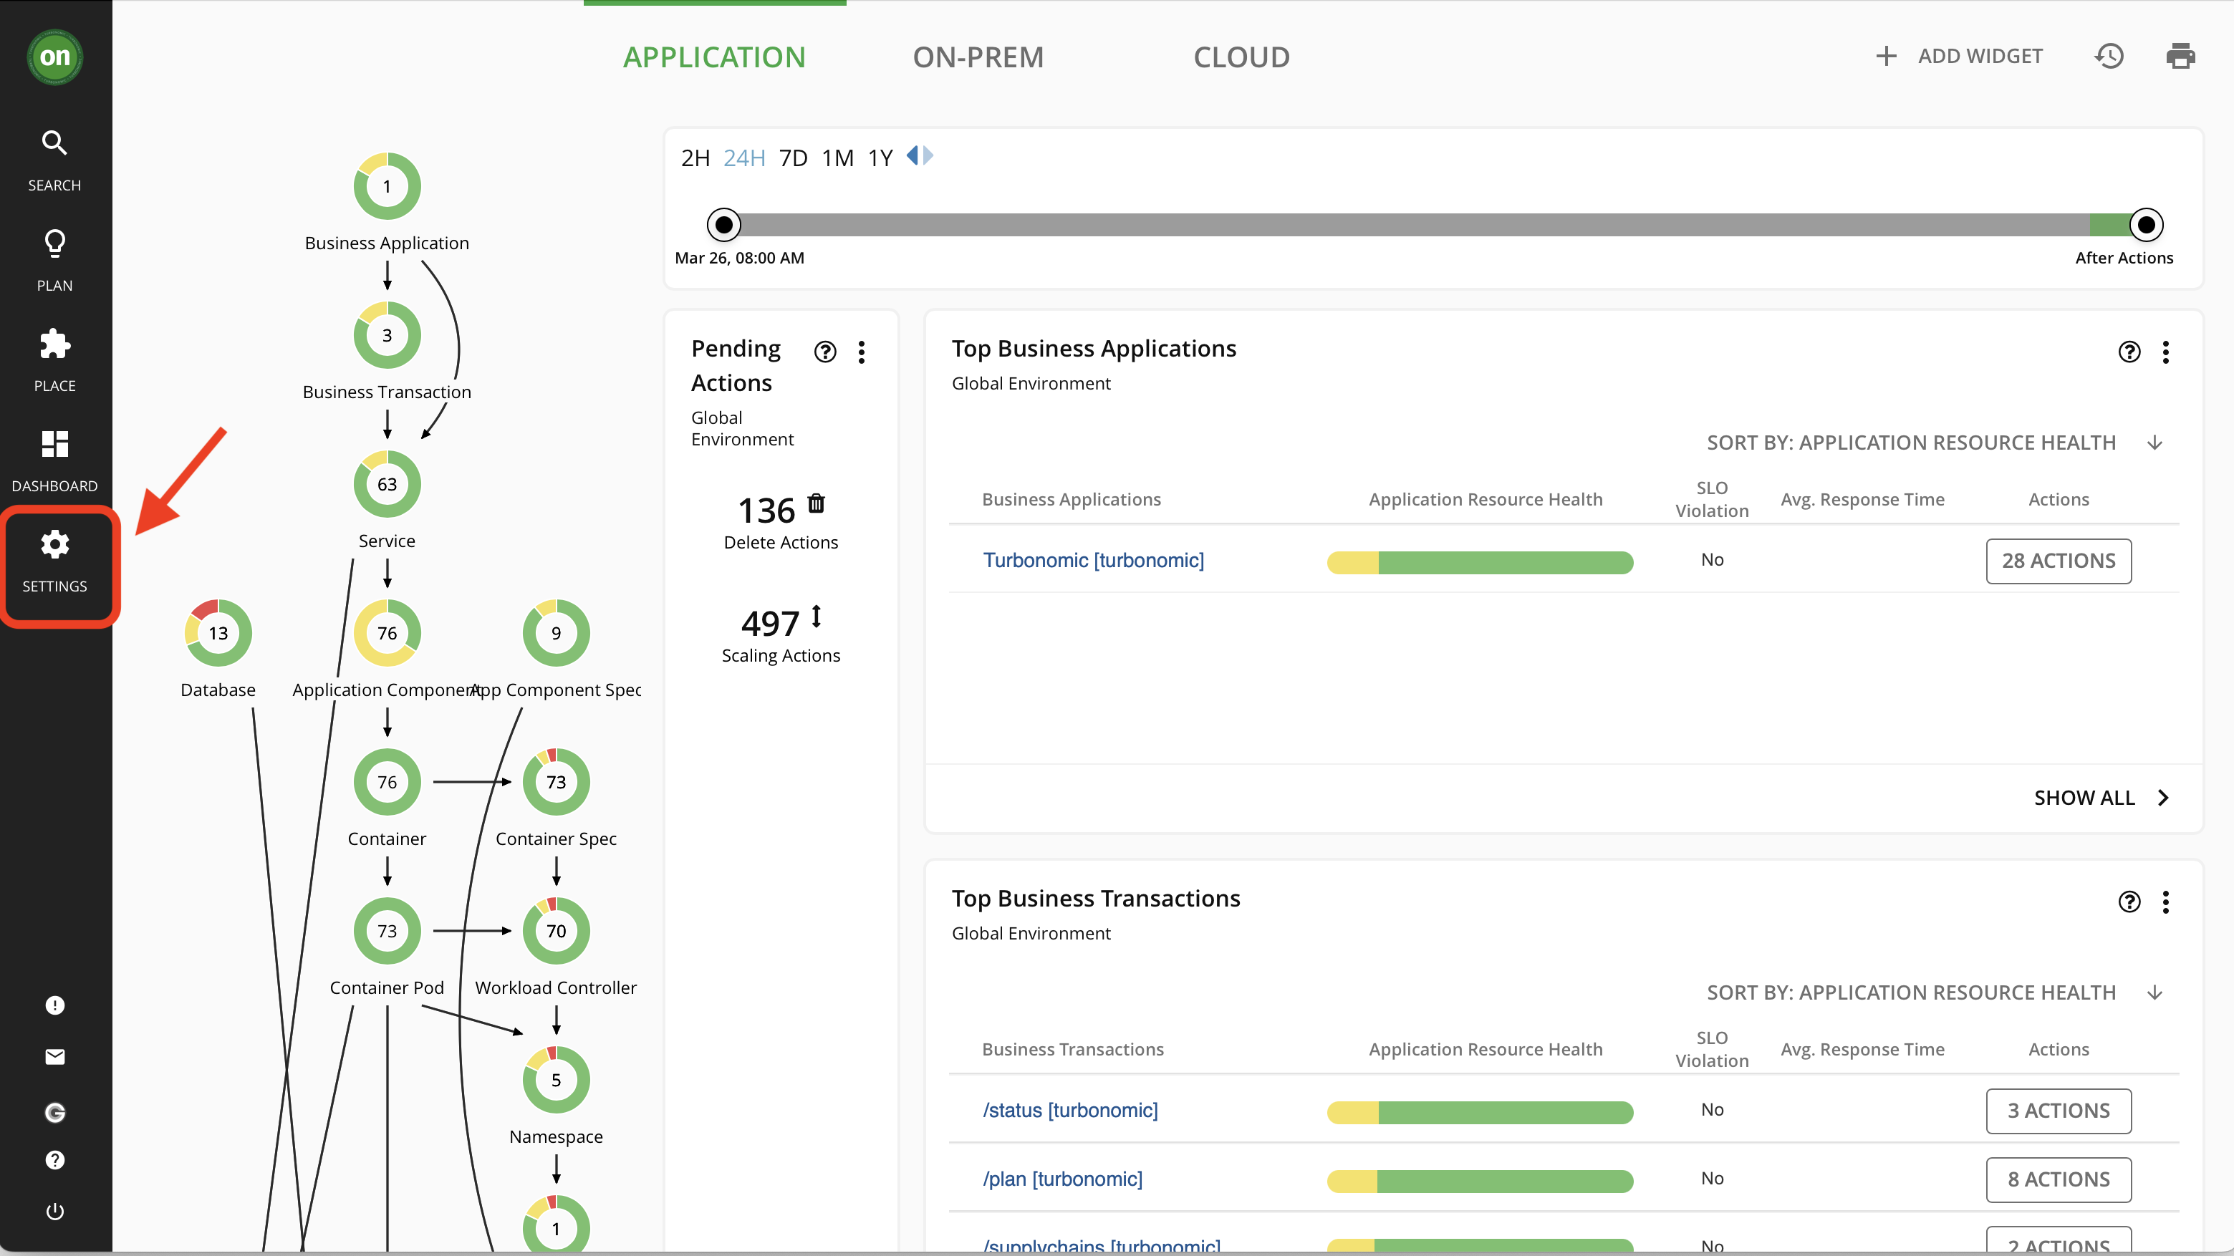The width and height of the screenshot is (2234, 1256).
Task: Select the 1Y time range option
Action: click(x=880, y=158)
